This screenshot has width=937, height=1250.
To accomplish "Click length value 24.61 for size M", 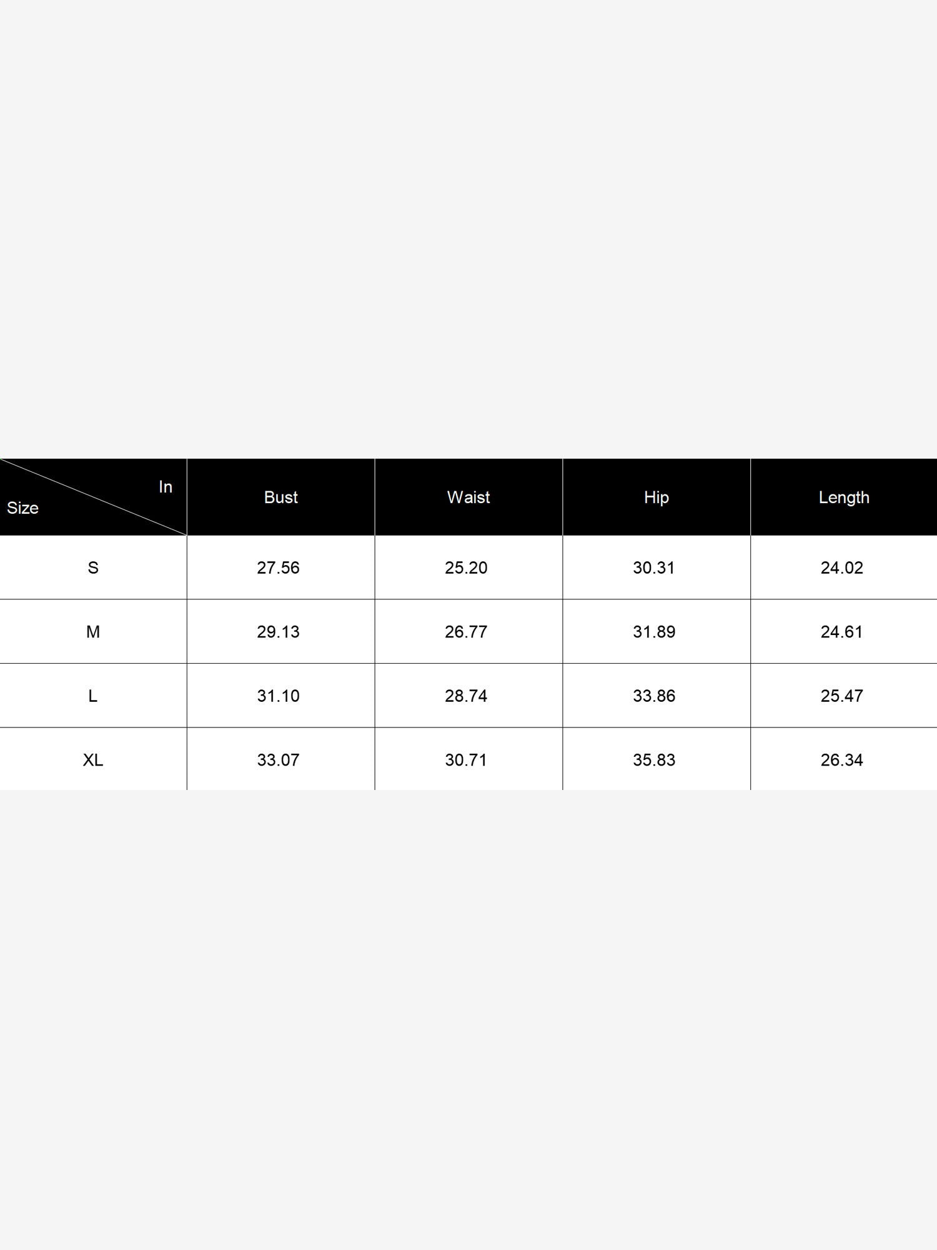I will click(841, 632).
